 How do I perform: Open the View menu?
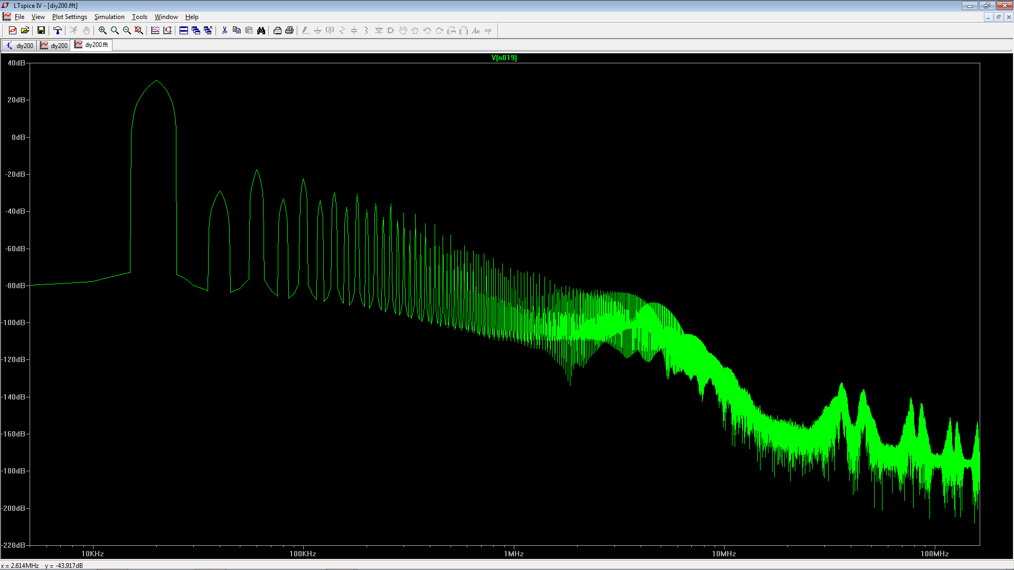[x=38, y=17]
